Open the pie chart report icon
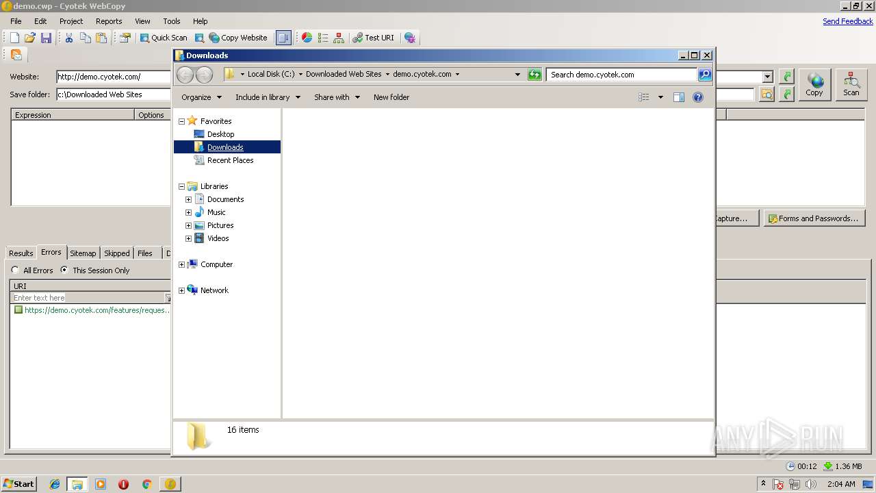876x493 pixels. 307,38
